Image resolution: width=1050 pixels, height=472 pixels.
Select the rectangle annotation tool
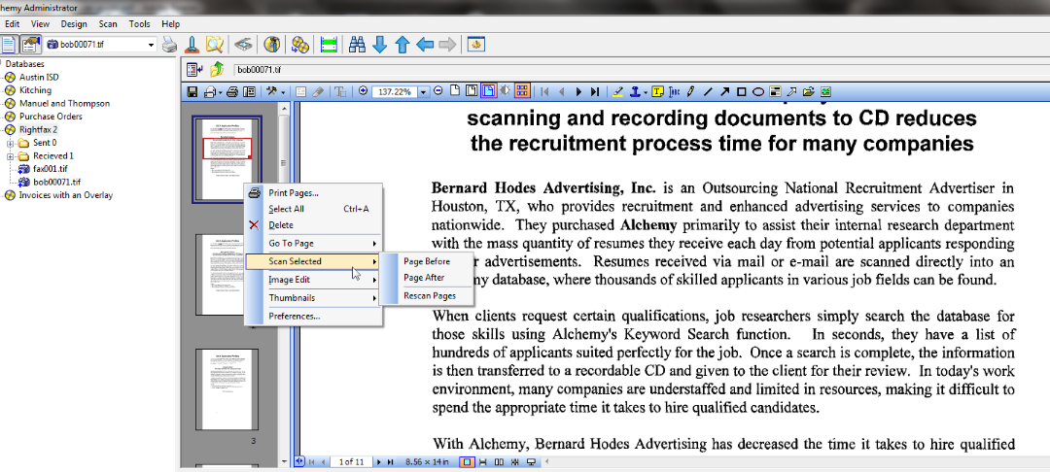(x=741, y=91)
